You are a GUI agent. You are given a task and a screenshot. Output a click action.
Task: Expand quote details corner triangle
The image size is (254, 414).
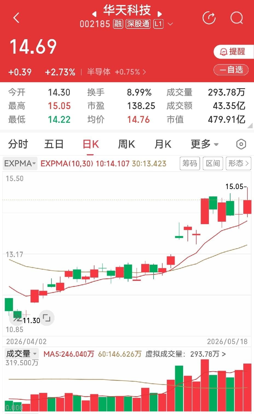tap(250, 126)
